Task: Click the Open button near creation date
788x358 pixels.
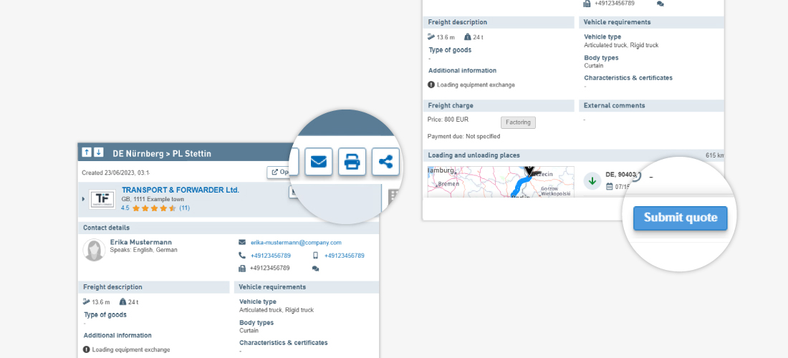Action: 279,173
